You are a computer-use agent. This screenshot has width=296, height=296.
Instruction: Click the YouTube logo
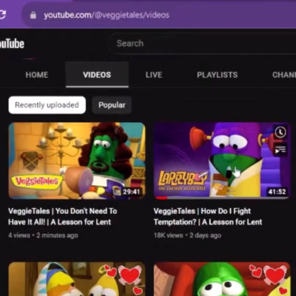pos(12,44)
